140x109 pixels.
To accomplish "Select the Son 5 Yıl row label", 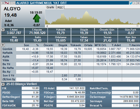I will click(8, 75).
